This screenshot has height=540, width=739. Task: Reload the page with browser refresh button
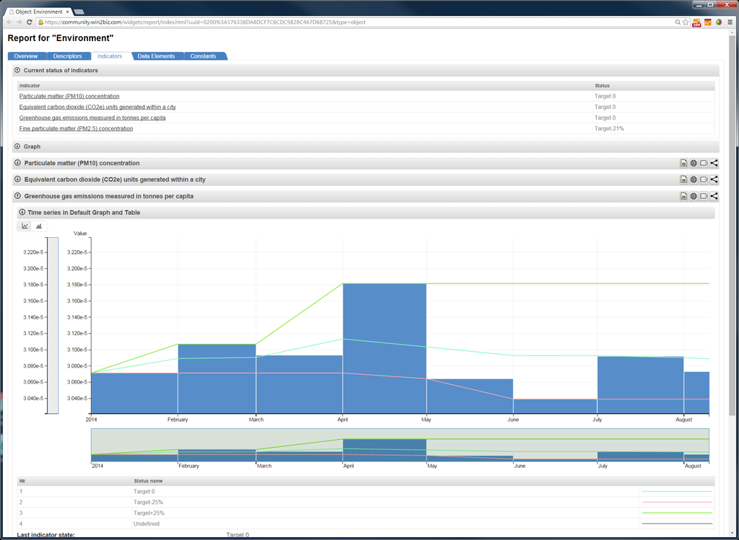tap(29, 22)
